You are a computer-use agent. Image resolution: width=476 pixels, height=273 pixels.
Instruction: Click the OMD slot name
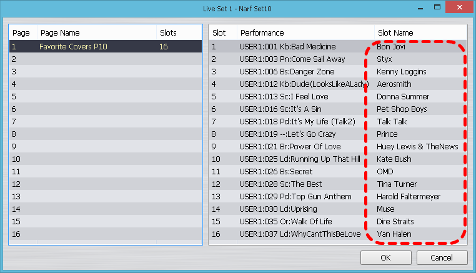pos(385,171)
